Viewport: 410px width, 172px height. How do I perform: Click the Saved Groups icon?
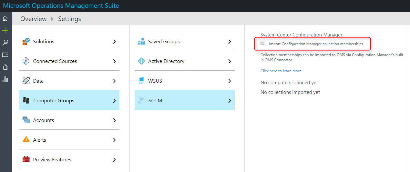point(141,41)
